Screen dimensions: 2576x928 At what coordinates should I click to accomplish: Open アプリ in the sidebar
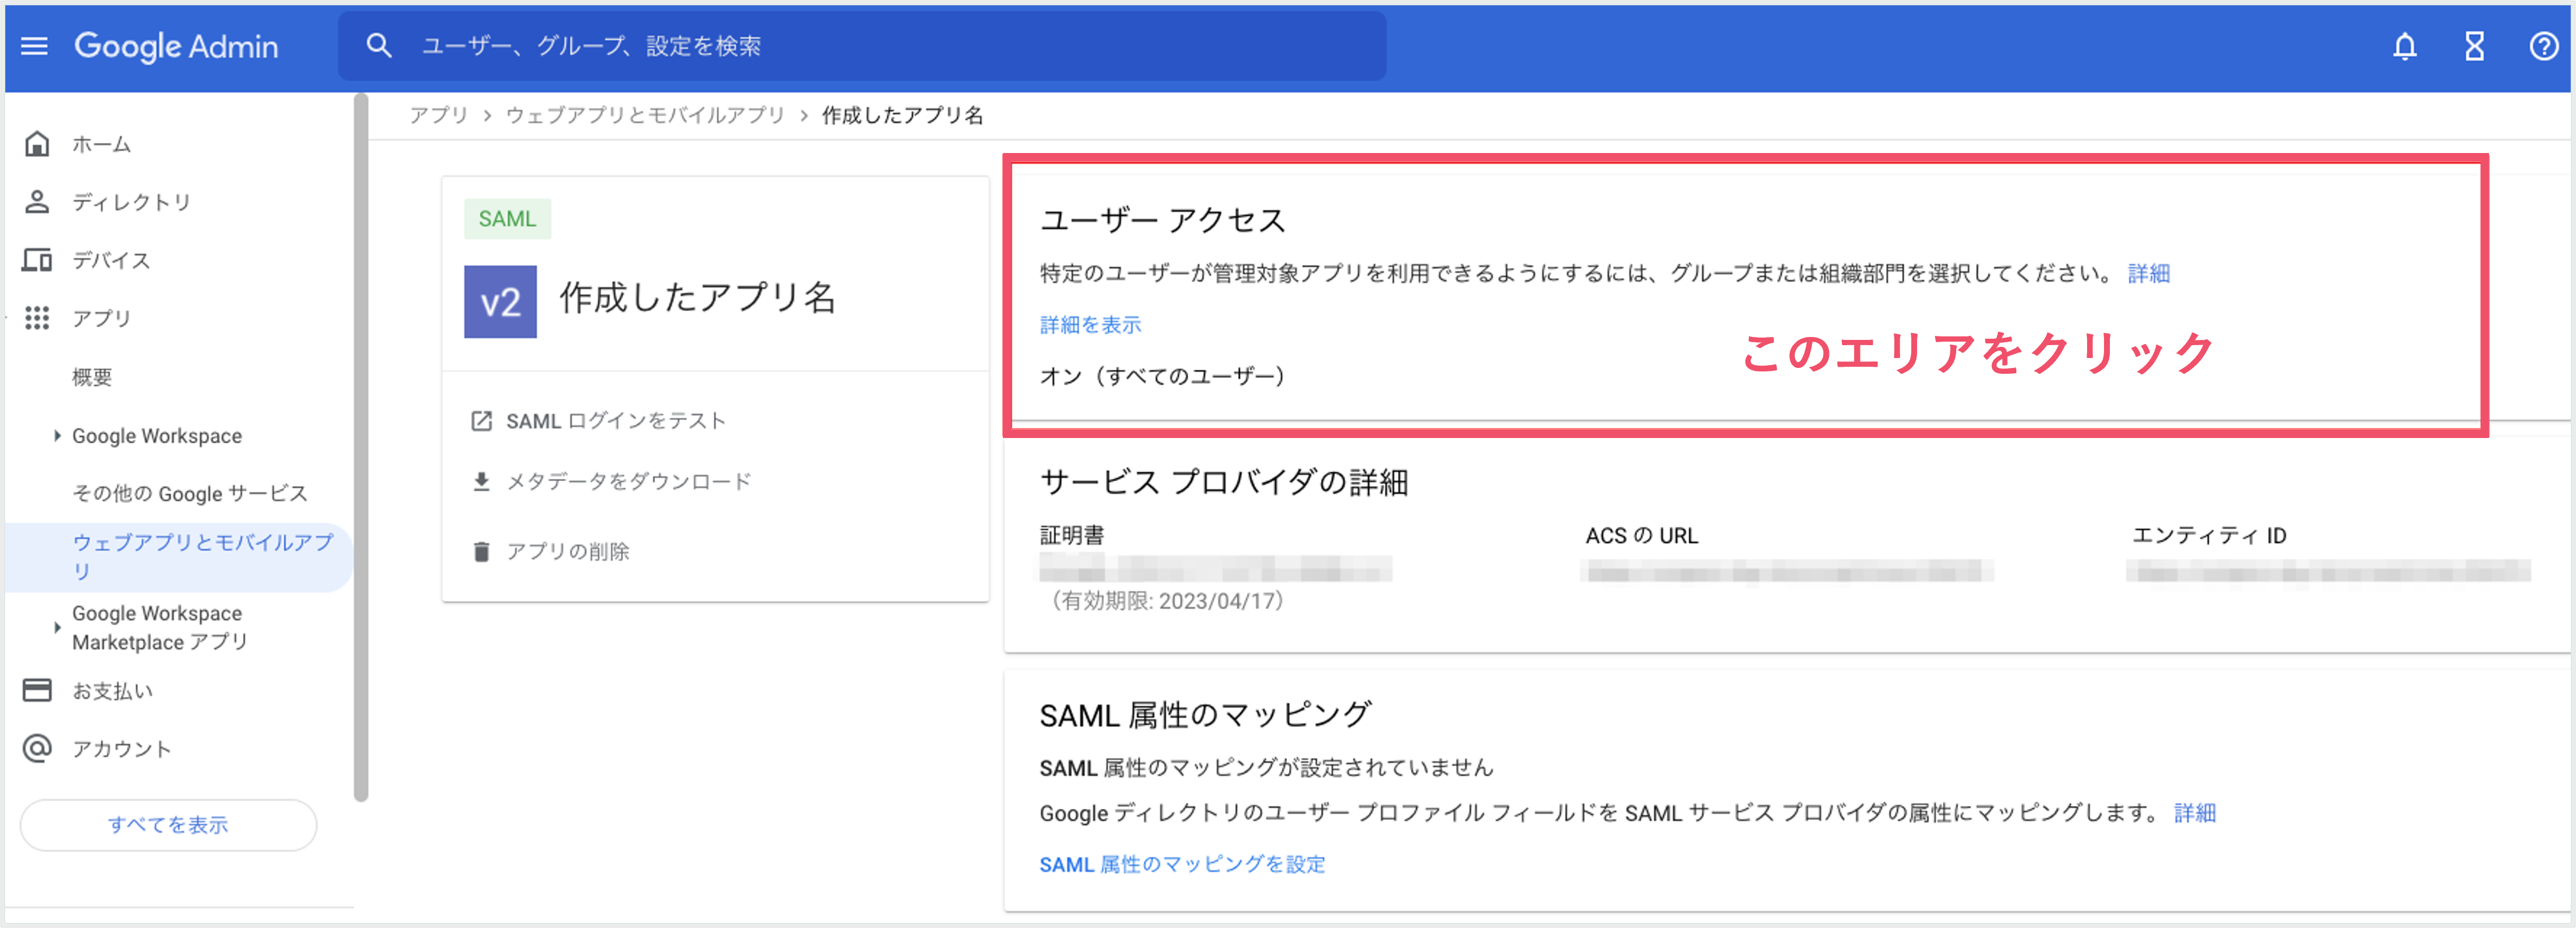[101, 318]
